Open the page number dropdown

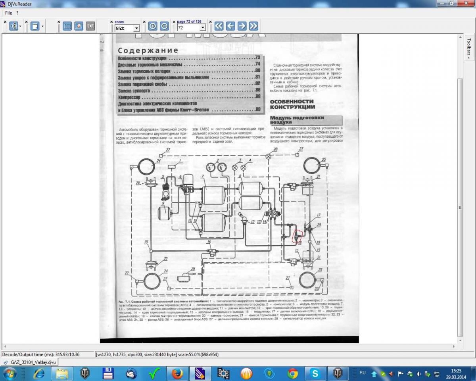click(203, 28)
